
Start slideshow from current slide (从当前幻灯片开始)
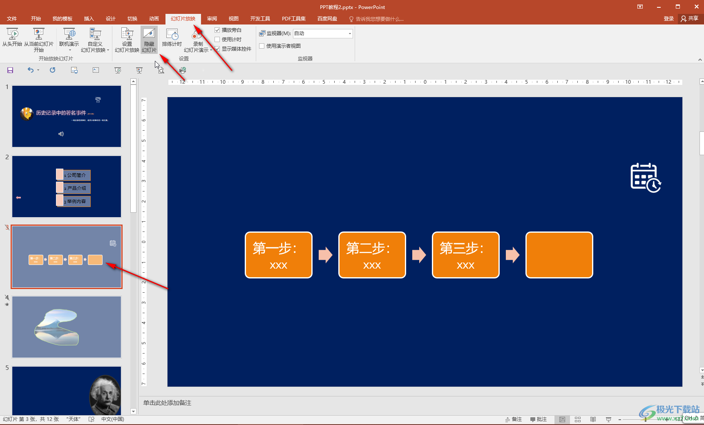39,40
